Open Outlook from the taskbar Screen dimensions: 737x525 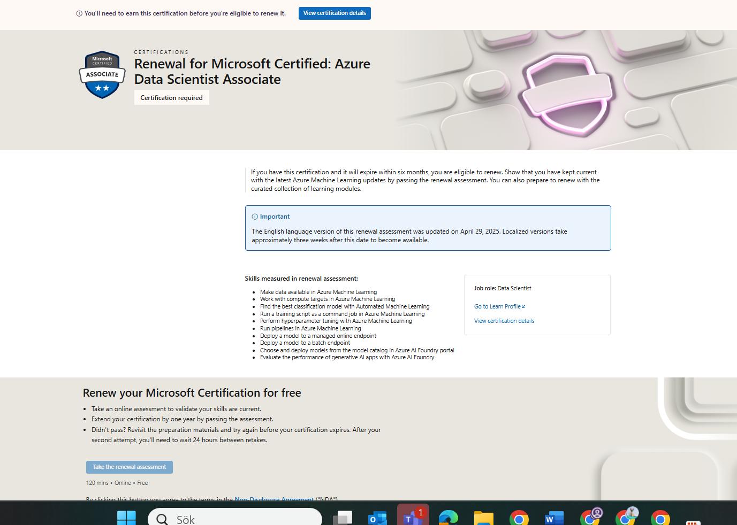coord(378,518)
